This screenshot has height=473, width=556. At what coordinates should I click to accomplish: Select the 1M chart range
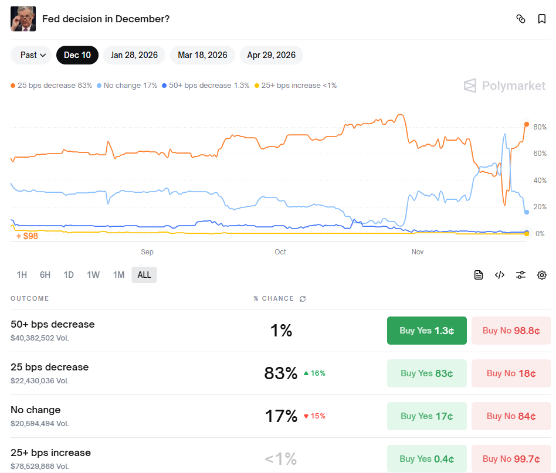(118, 275)
